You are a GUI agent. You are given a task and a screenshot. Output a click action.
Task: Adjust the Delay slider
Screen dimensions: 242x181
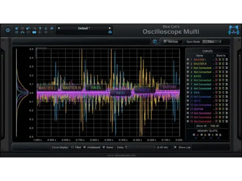point(140,147)
